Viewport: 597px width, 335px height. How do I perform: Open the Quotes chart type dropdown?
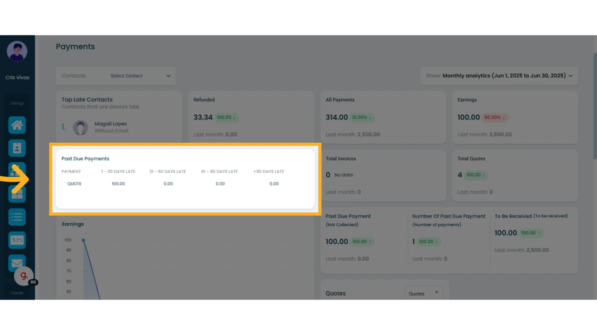click(x=424, y=294)
